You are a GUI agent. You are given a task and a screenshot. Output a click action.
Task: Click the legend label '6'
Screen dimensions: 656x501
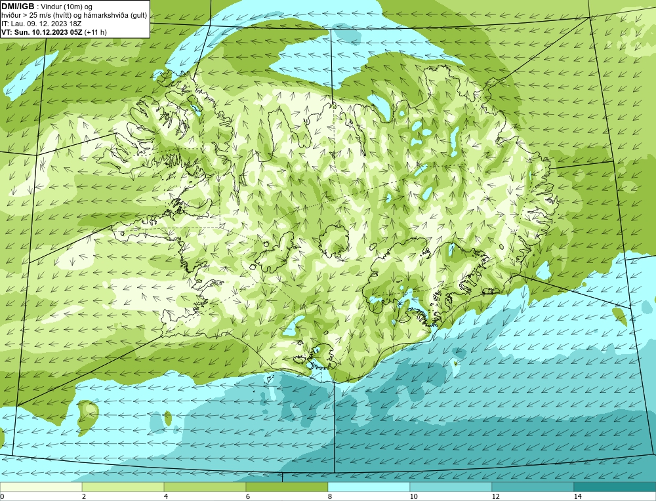pyautogui.click(x=248, y=496)
